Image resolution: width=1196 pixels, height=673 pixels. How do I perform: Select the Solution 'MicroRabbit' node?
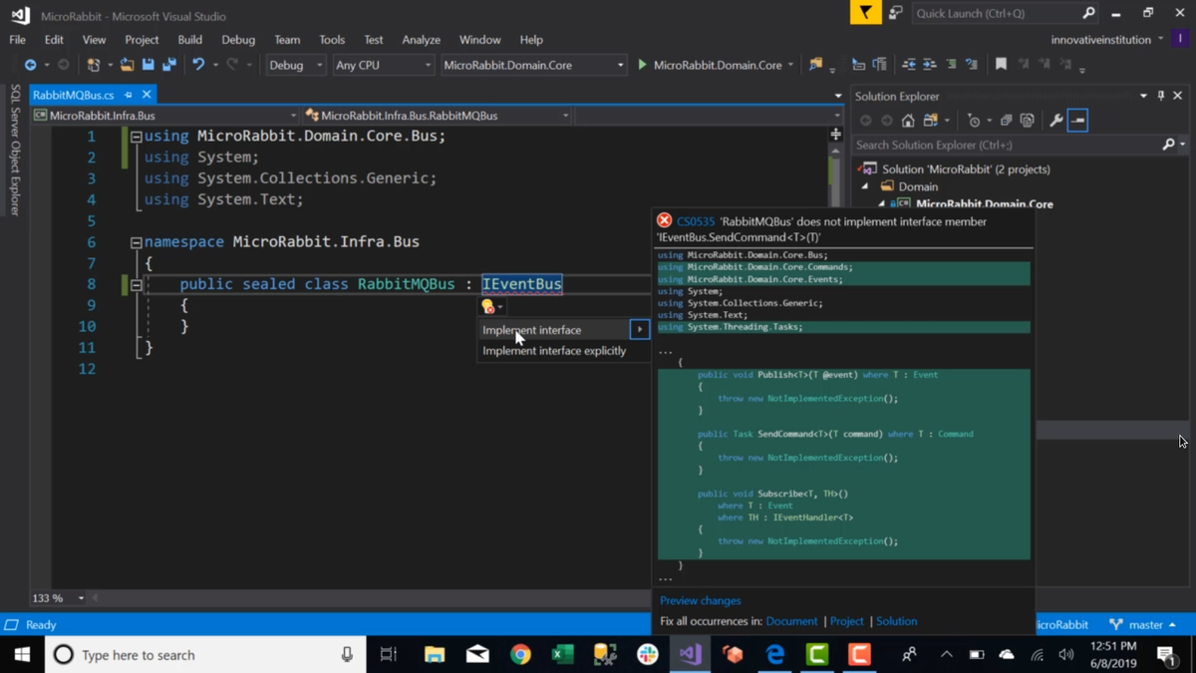click(x=966, y=169)
